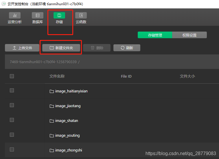Viewport: 219px width, 159px height.
Task: Tick the select-all checkbox in the header row
Action: [x=12, y=76]
